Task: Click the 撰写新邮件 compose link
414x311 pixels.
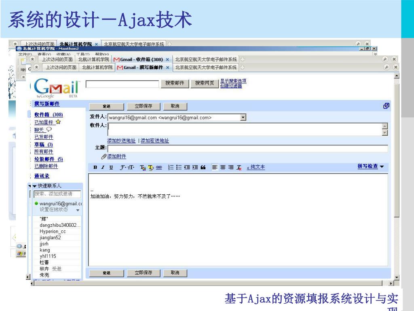Action: point(47,104)
